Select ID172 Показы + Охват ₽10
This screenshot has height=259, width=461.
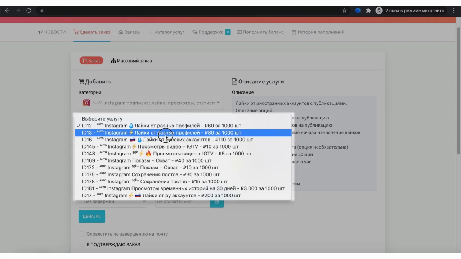183,168
